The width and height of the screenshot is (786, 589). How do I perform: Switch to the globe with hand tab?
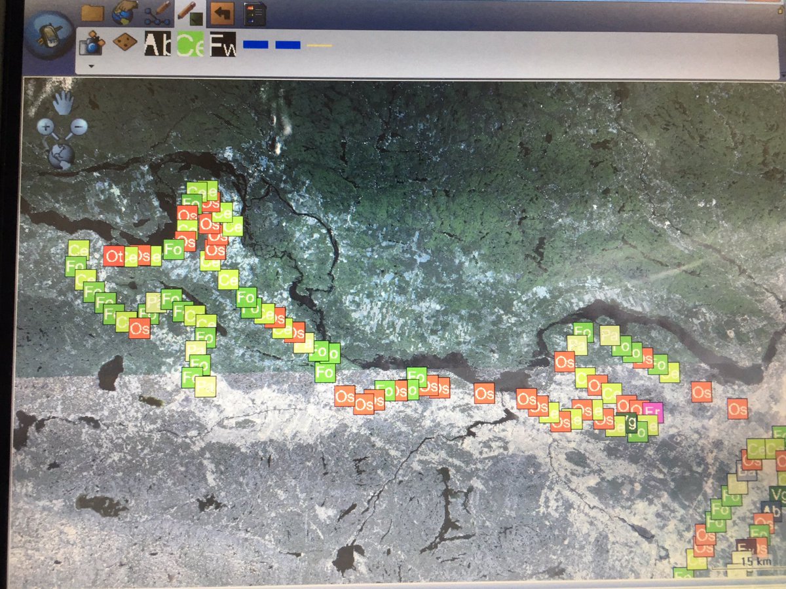[124, 12]
